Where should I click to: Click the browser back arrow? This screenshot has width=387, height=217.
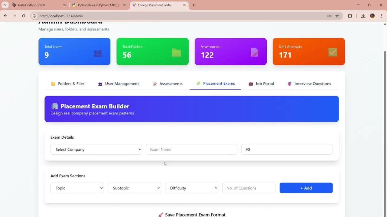[x=5, y=16]
